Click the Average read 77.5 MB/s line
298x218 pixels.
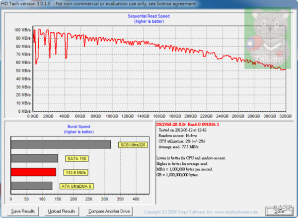click(x=180, y=147)
